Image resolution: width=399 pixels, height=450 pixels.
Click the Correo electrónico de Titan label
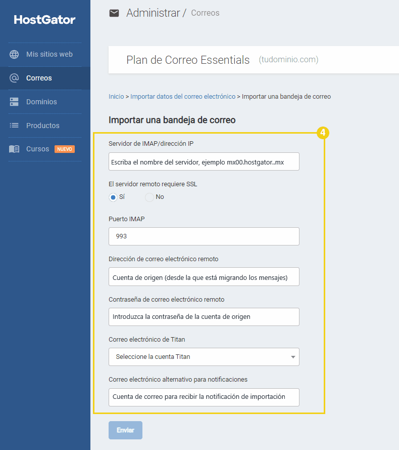pyautogui.click(x=146, y=340)
